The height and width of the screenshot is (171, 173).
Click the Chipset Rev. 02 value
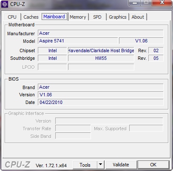(156, 50)
